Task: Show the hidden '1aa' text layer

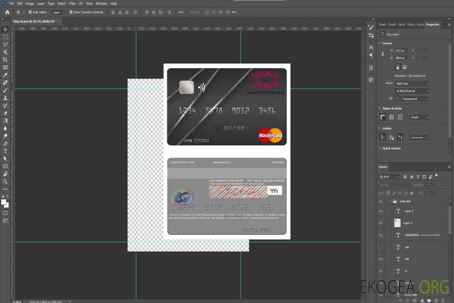Action: pos(381,247)
